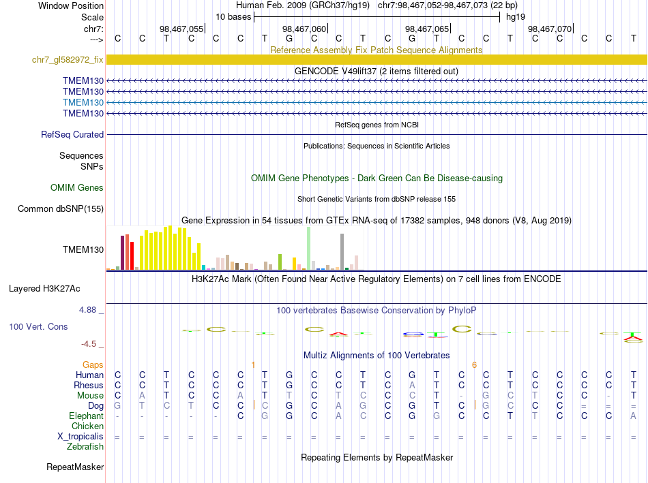Image resolution: width=648 pixels, height=483 pixels.
Task: Click the large C PhyloP logo letter
Action: pos(462,329)
